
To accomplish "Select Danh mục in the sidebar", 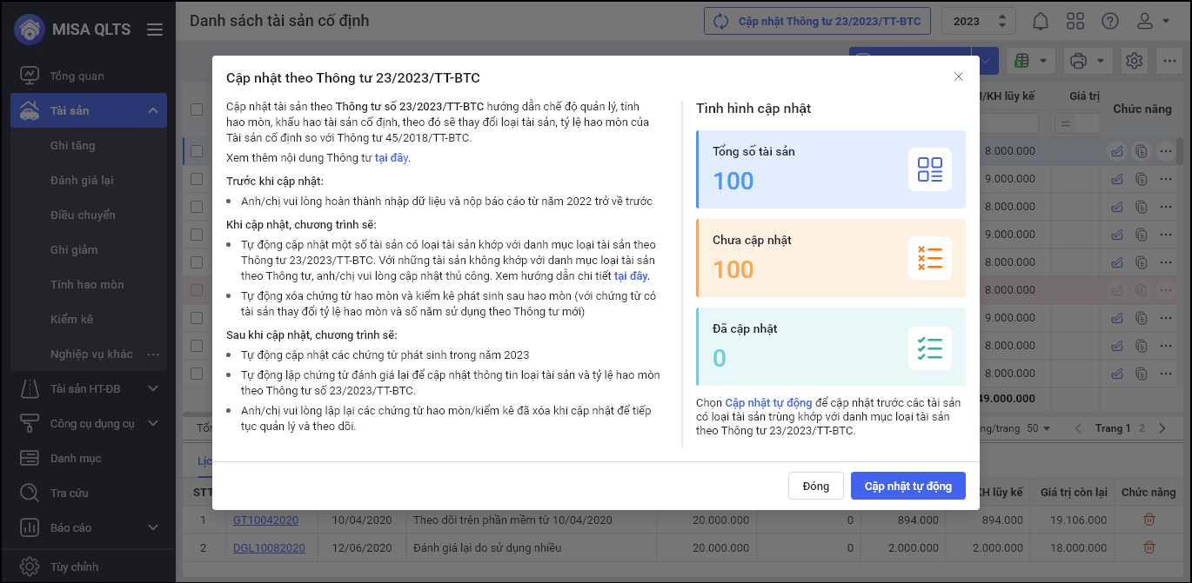I will [x=76, y=458].
